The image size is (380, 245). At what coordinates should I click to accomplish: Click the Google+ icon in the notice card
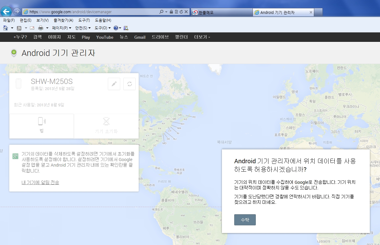pos(16,156)
